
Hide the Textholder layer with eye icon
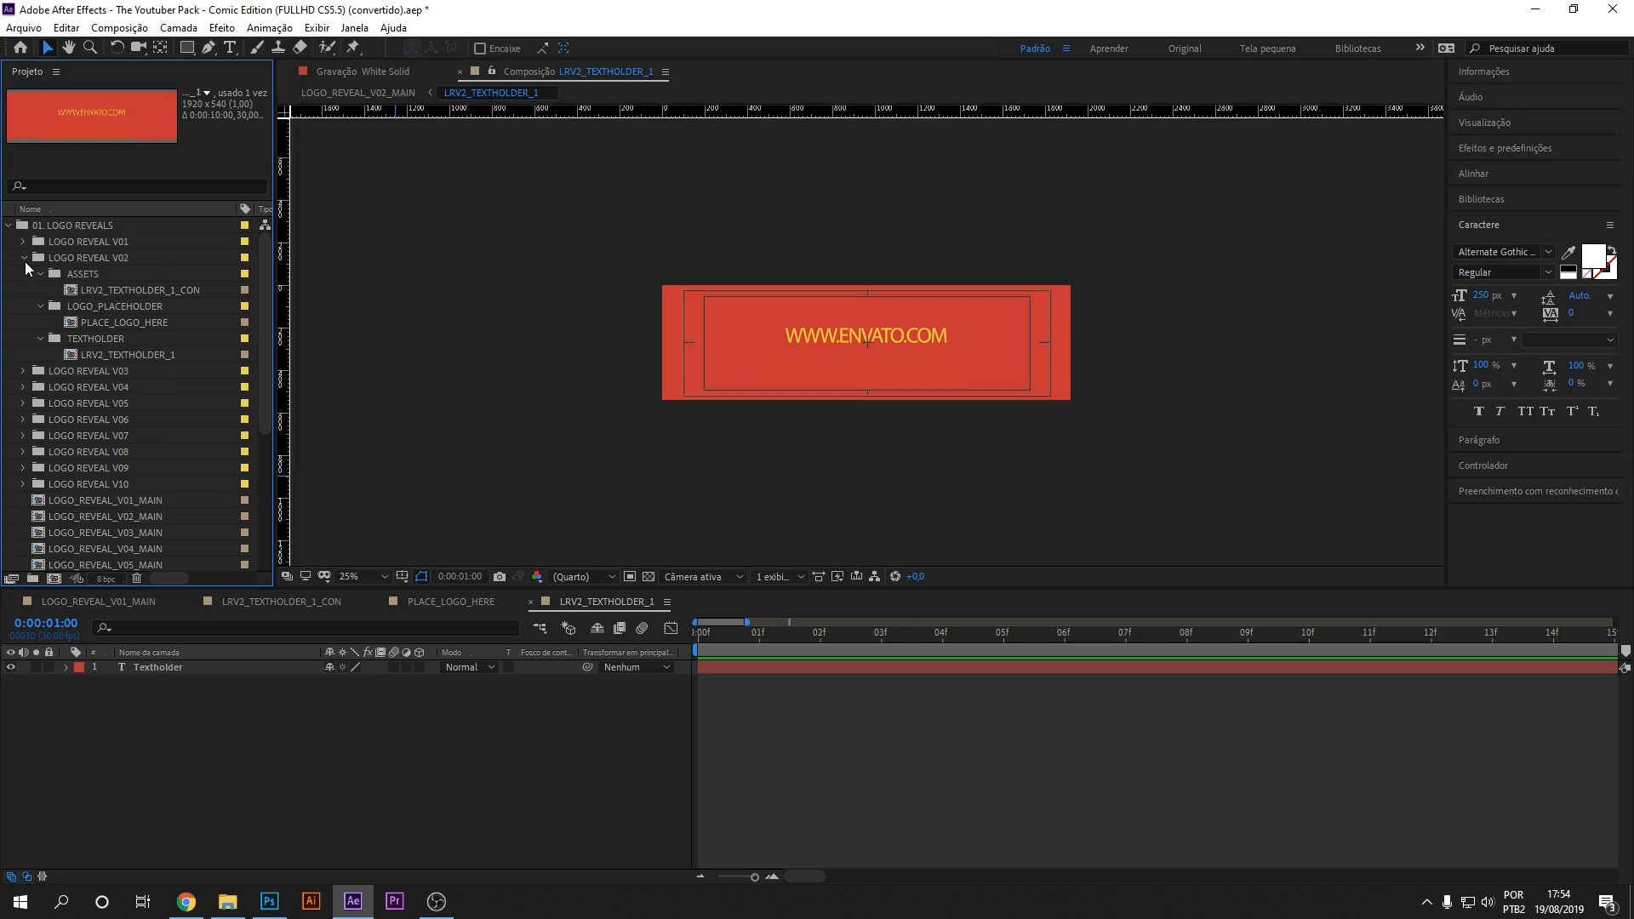coord(11,668)
